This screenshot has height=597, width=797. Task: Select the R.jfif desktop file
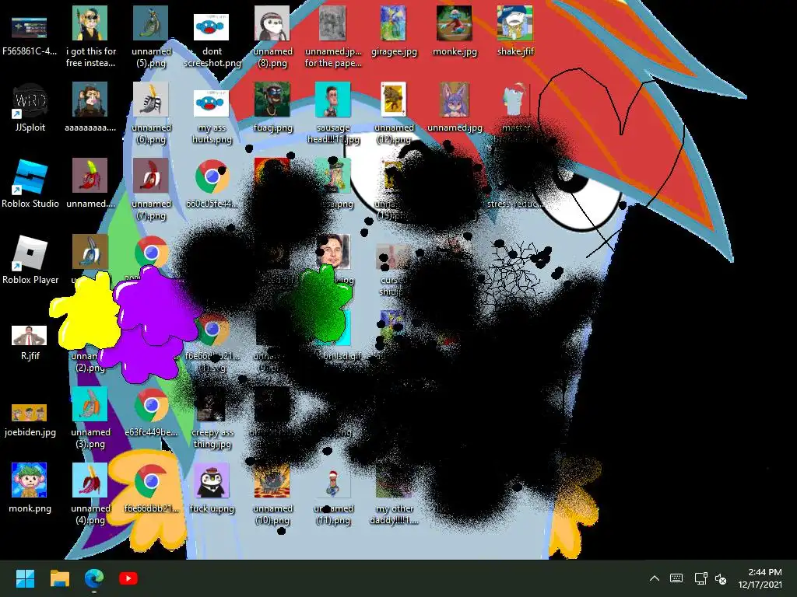tap(30, 342)
